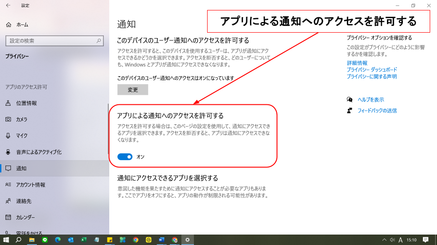Turn off app notification access toggle

click(x=125, y=157)
